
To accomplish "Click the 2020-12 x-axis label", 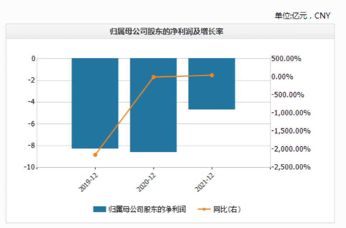I will [146, 182].
